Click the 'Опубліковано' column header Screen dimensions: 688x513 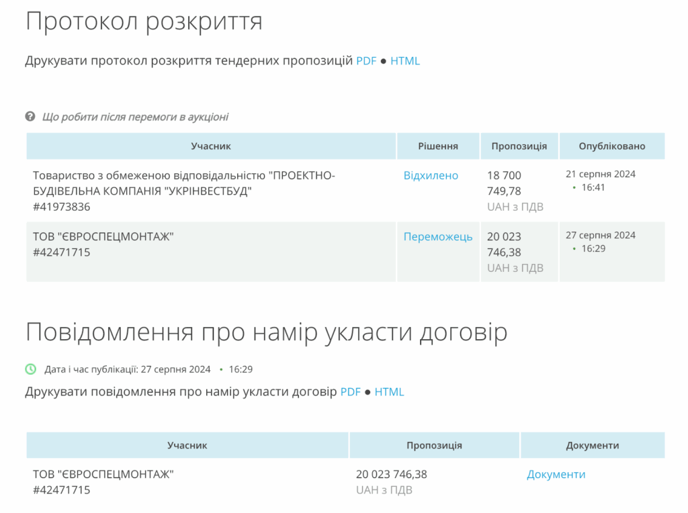612,146
